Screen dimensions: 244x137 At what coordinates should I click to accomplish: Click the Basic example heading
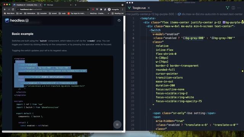pyautogui.click(x=22, y=34)
